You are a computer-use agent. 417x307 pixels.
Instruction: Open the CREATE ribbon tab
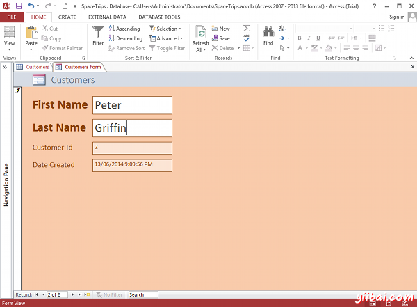pos(67,17)
